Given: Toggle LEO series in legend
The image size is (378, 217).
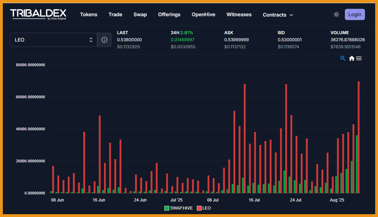Looking at the screenshot, I should click(204, 208).
